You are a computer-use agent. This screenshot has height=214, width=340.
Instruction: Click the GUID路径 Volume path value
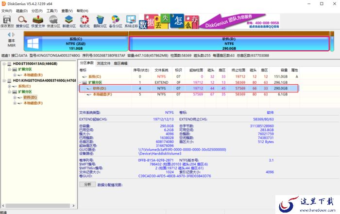[182, 150]
